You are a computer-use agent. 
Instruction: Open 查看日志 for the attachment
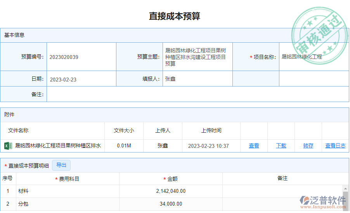pyautogui.click(x=335, y=146)
